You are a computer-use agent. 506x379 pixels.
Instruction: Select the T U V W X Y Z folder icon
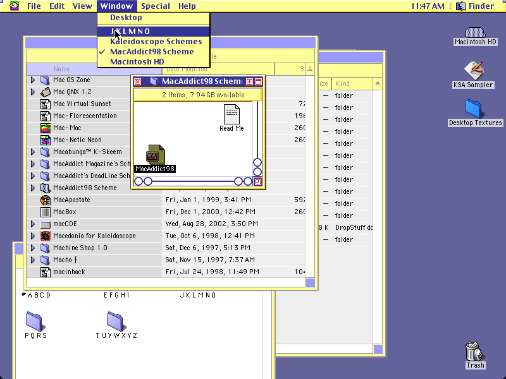(115, 321)
